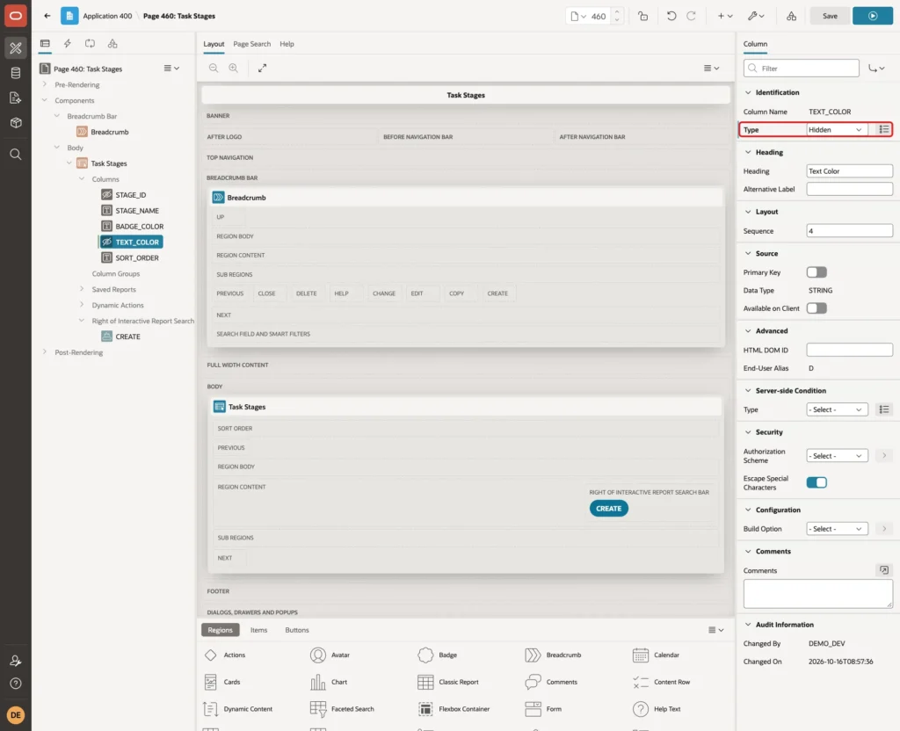Redo the last change
Image resolution: width=900 pixels, height=731 pixels.
click(x=691, y=16)
